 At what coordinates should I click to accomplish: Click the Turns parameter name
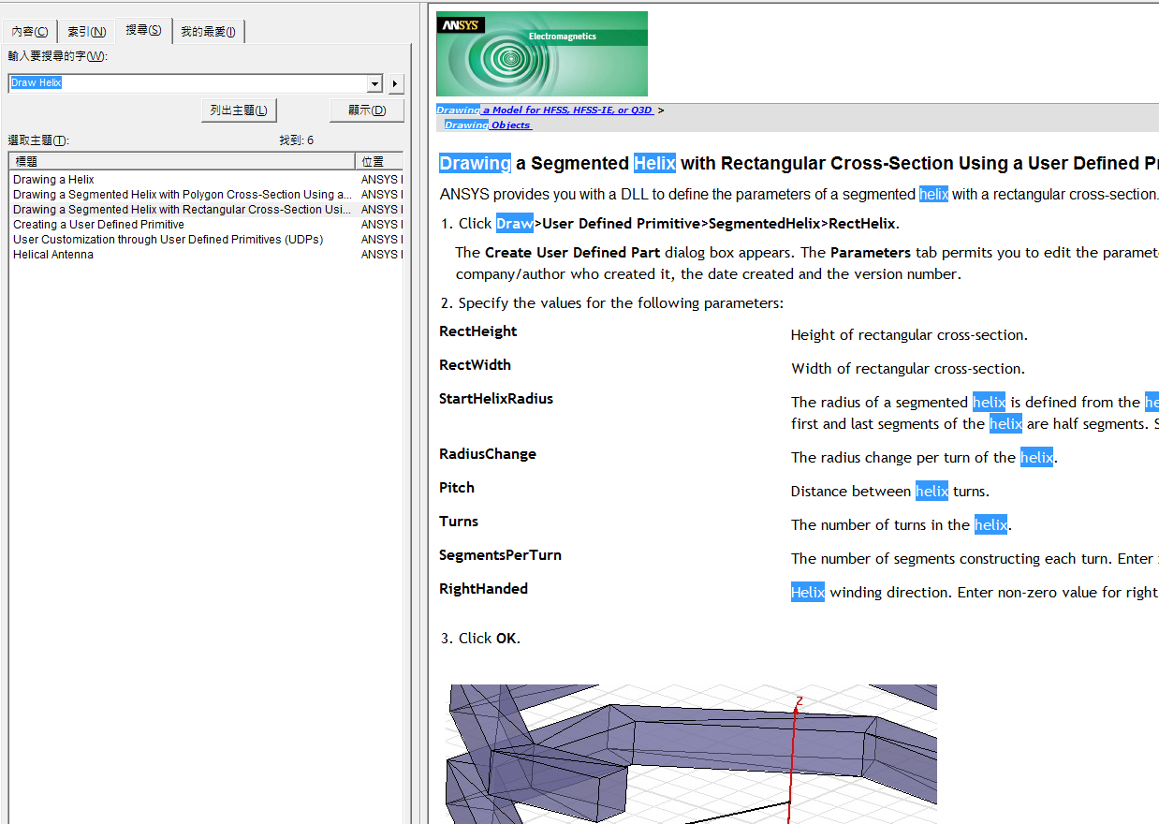click(459, 522)
